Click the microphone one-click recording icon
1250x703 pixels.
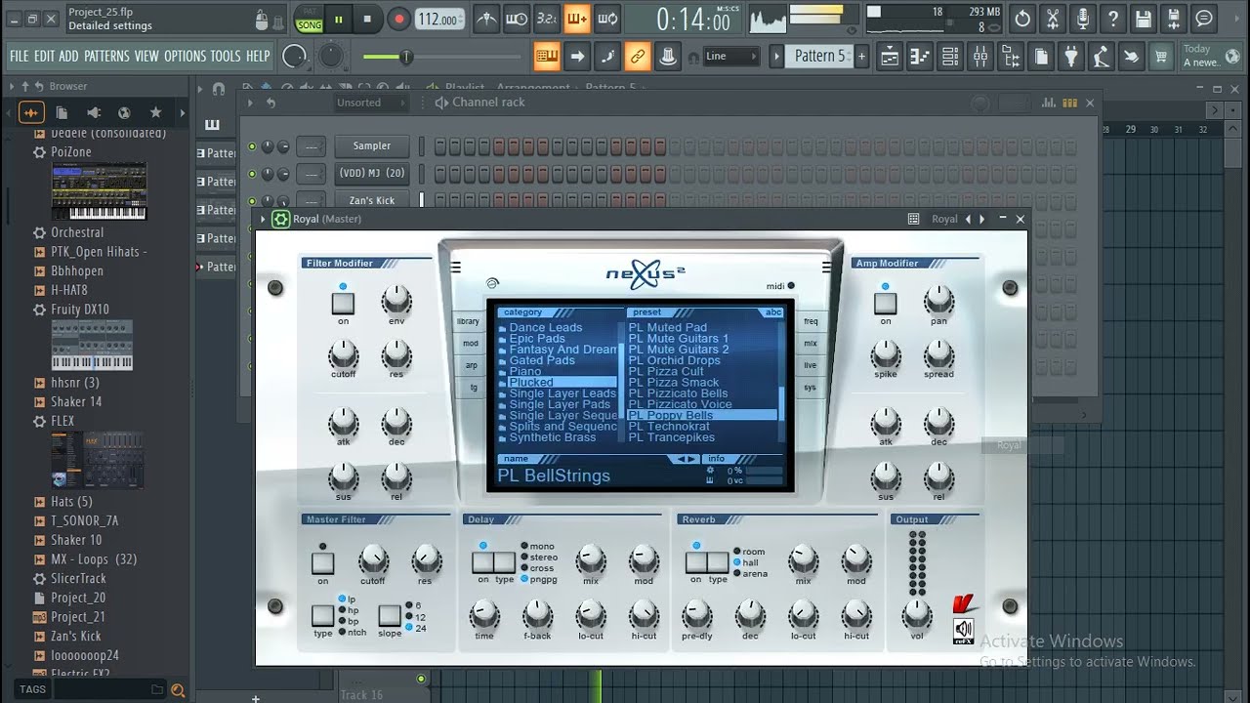[1083, 19]
